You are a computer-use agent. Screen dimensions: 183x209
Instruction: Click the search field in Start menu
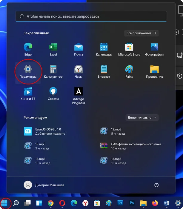91,16
